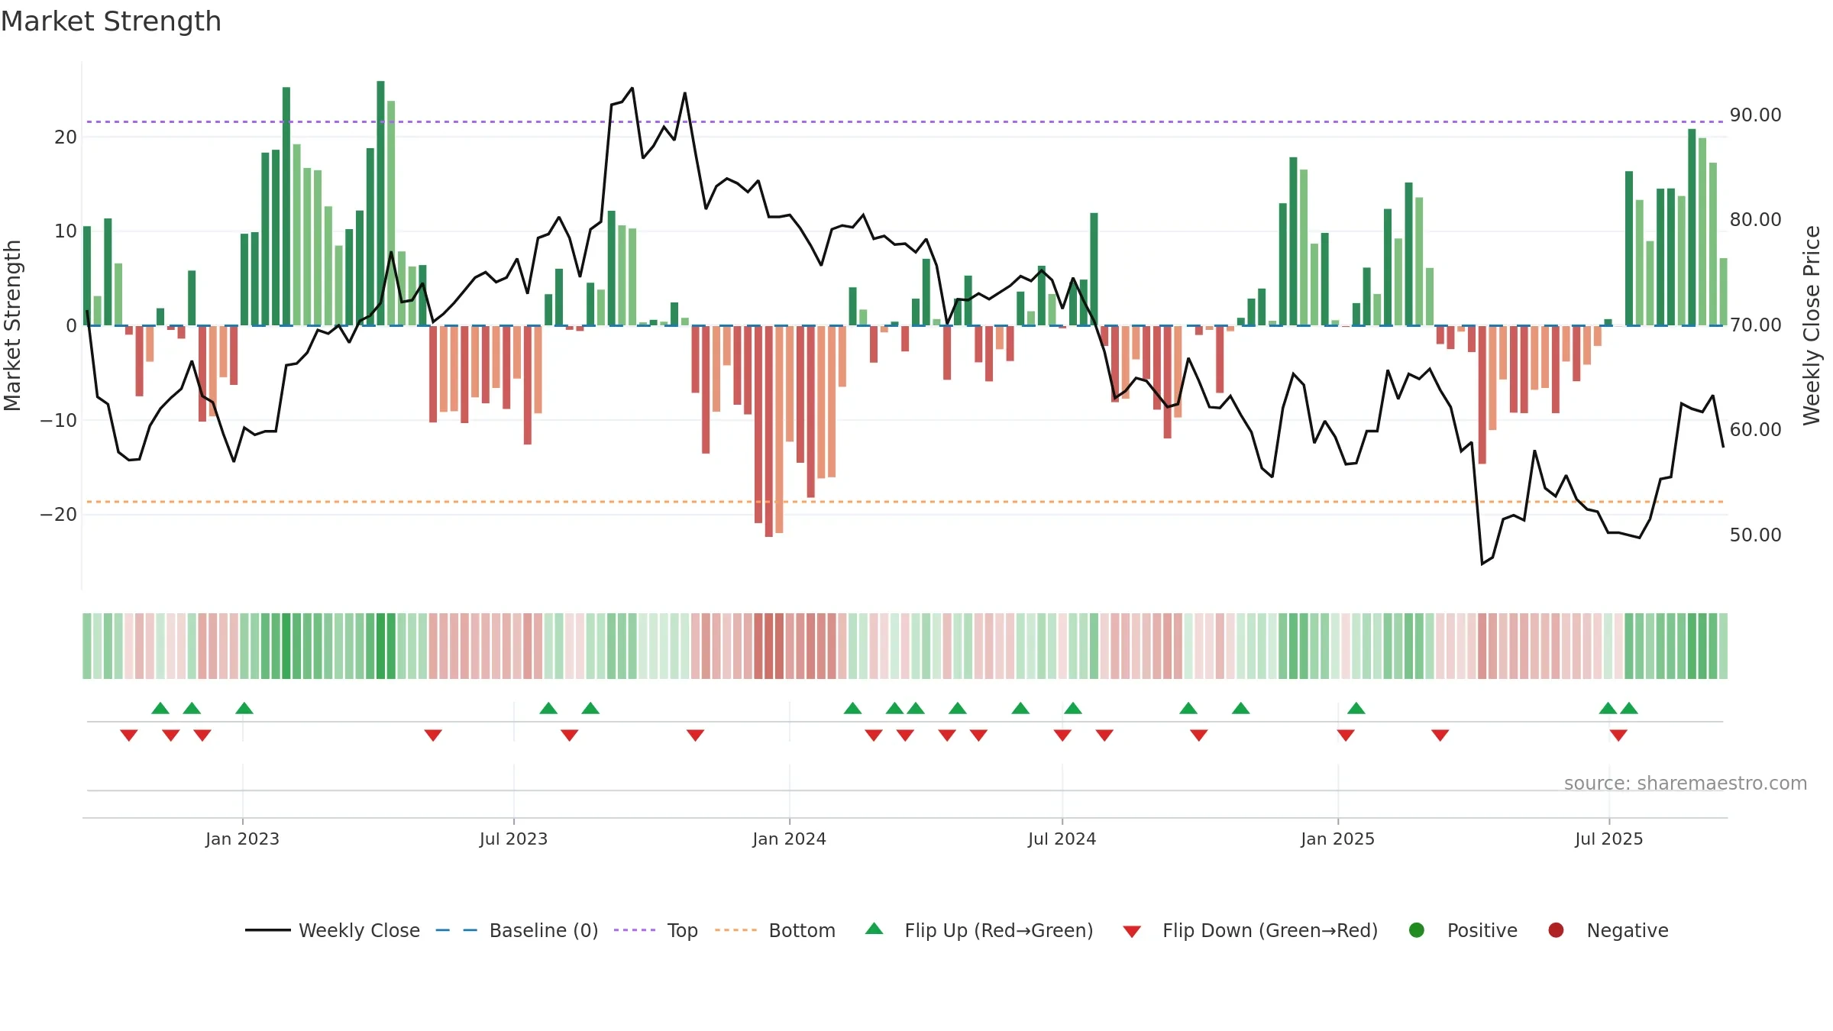Click the Weekly Close Price axis title
Screen dimensions: 1833x1031
[x=1812, y=325]
